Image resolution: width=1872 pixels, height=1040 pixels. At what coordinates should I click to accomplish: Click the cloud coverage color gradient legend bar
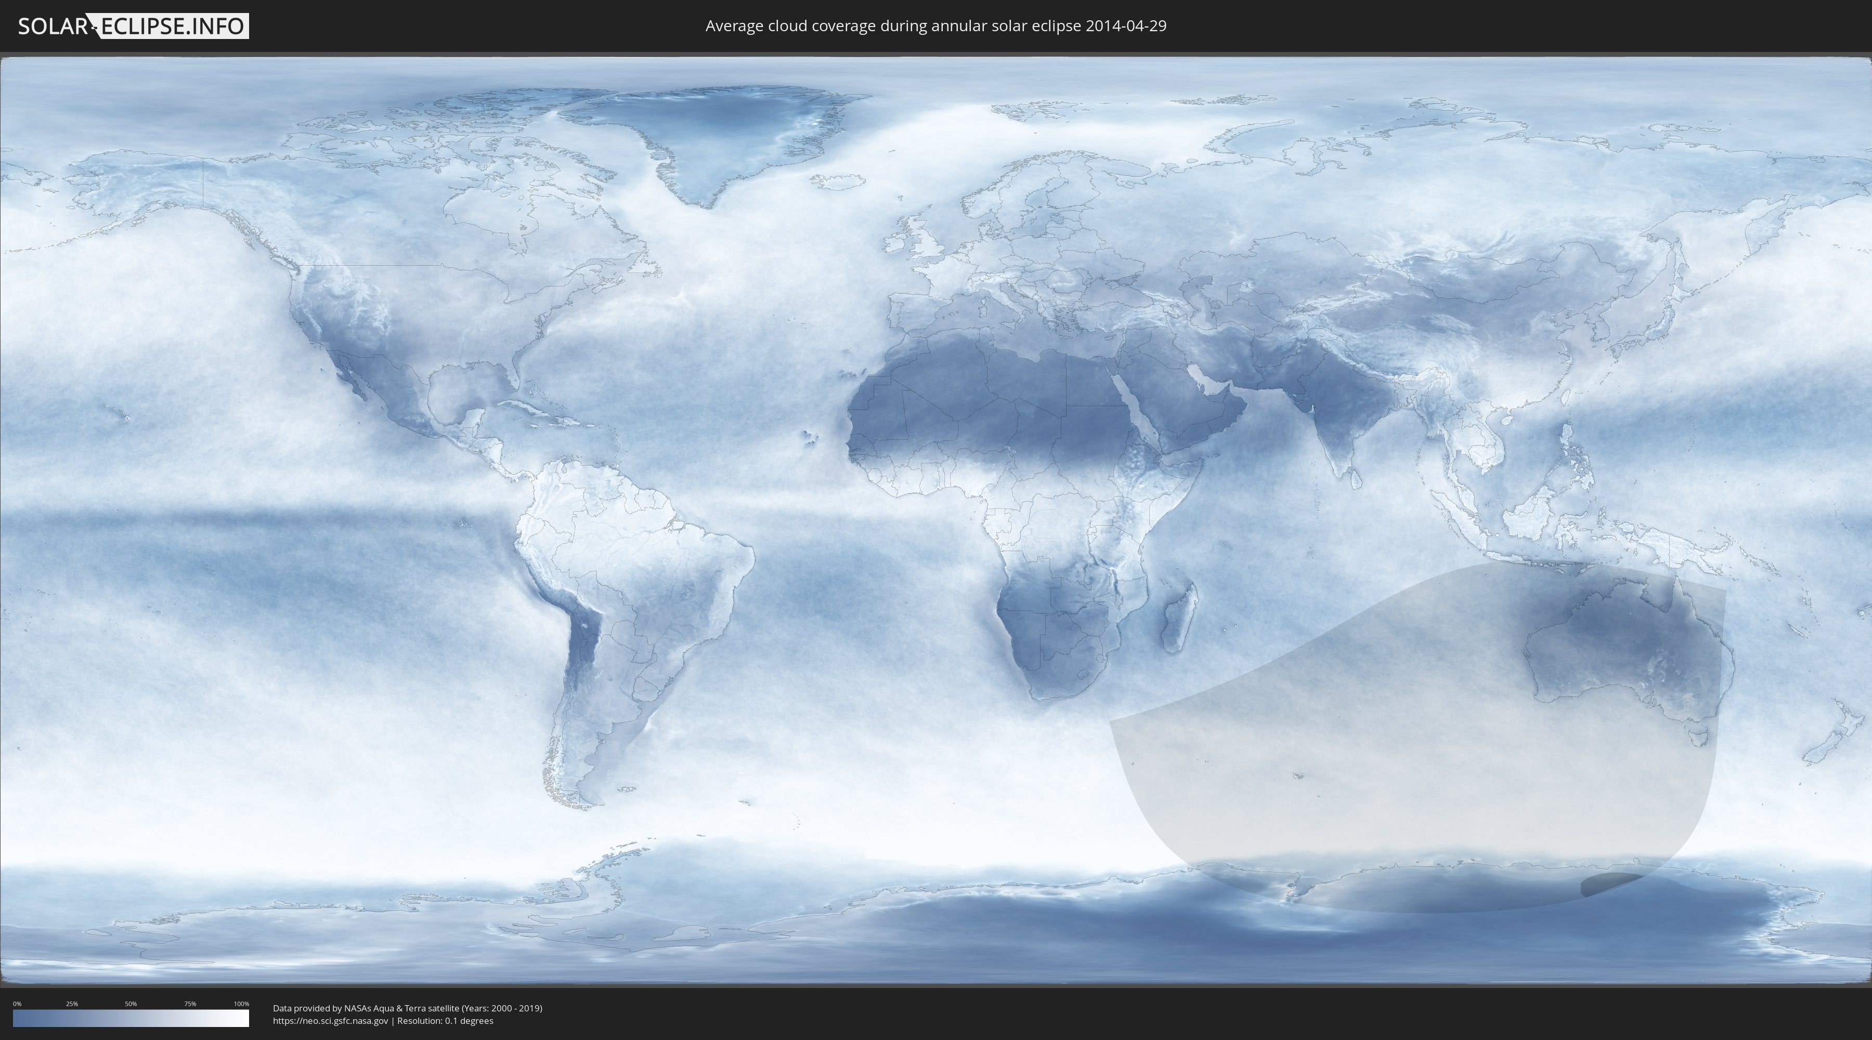(x=131, y=1018)
